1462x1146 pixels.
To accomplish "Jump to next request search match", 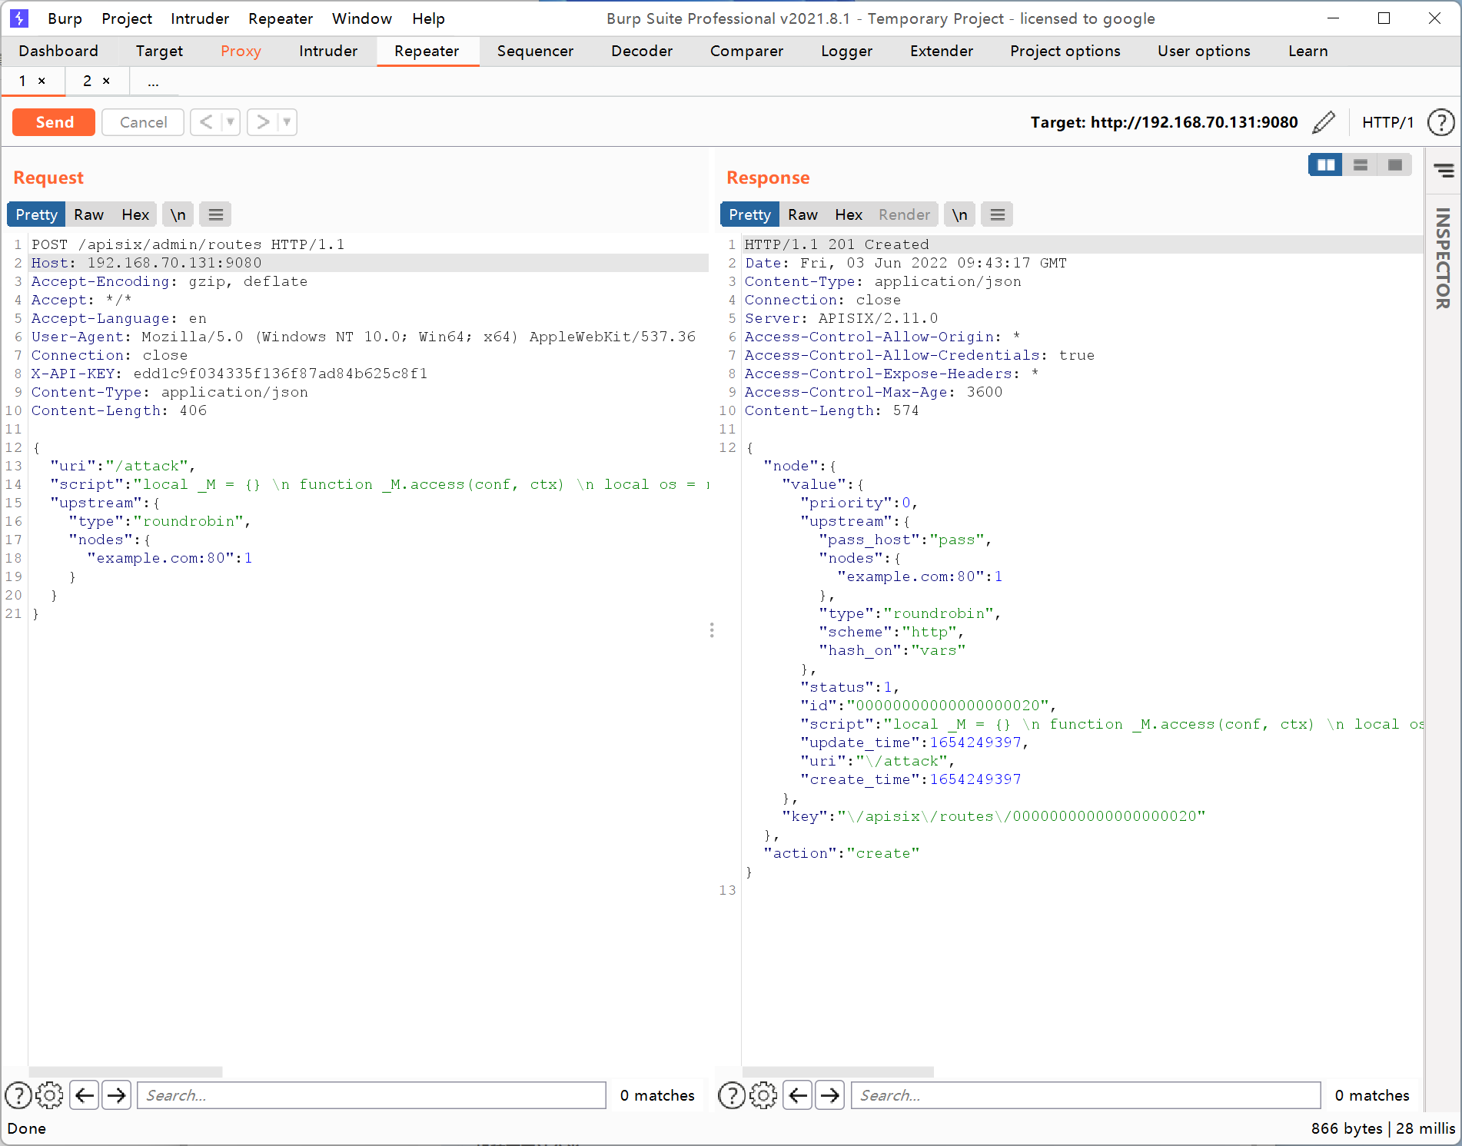I will point(117,1095).
